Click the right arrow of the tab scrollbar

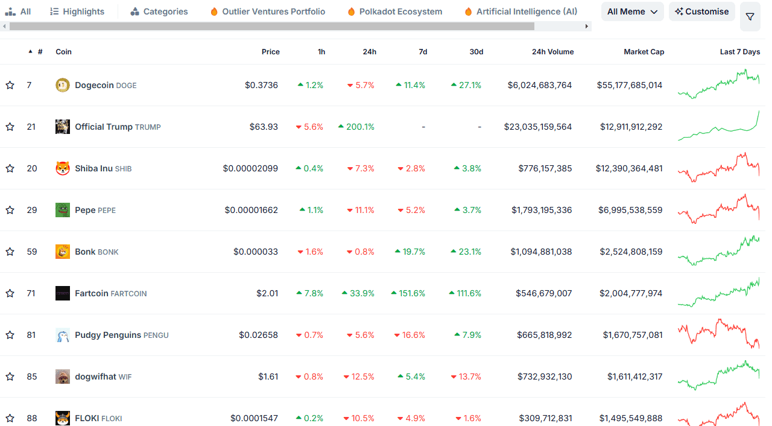tap(587, 27)
